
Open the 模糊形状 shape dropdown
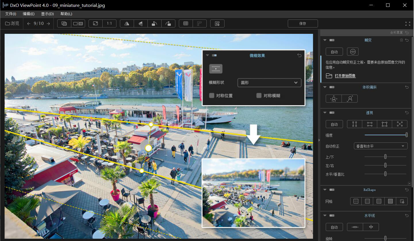point(269,83)
